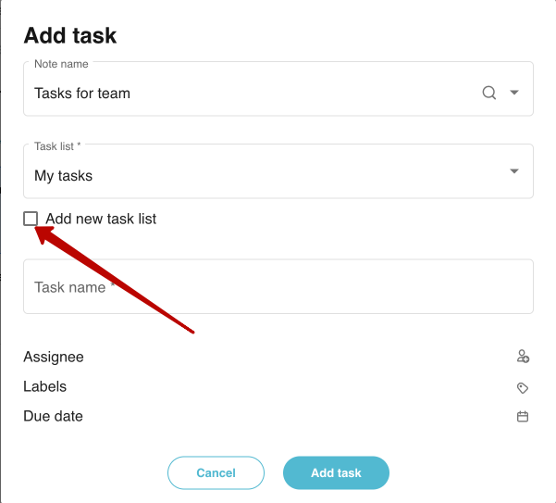Expand the Task list dropdown arrow

514,171
